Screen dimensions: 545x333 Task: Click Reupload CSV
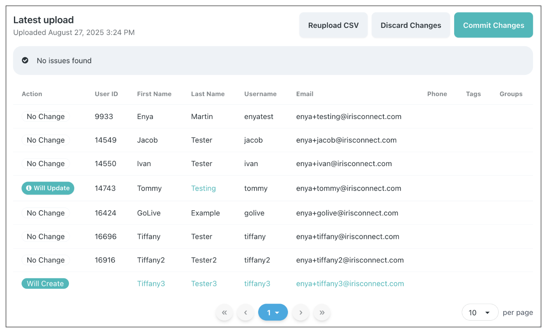[x=333, y=25]
